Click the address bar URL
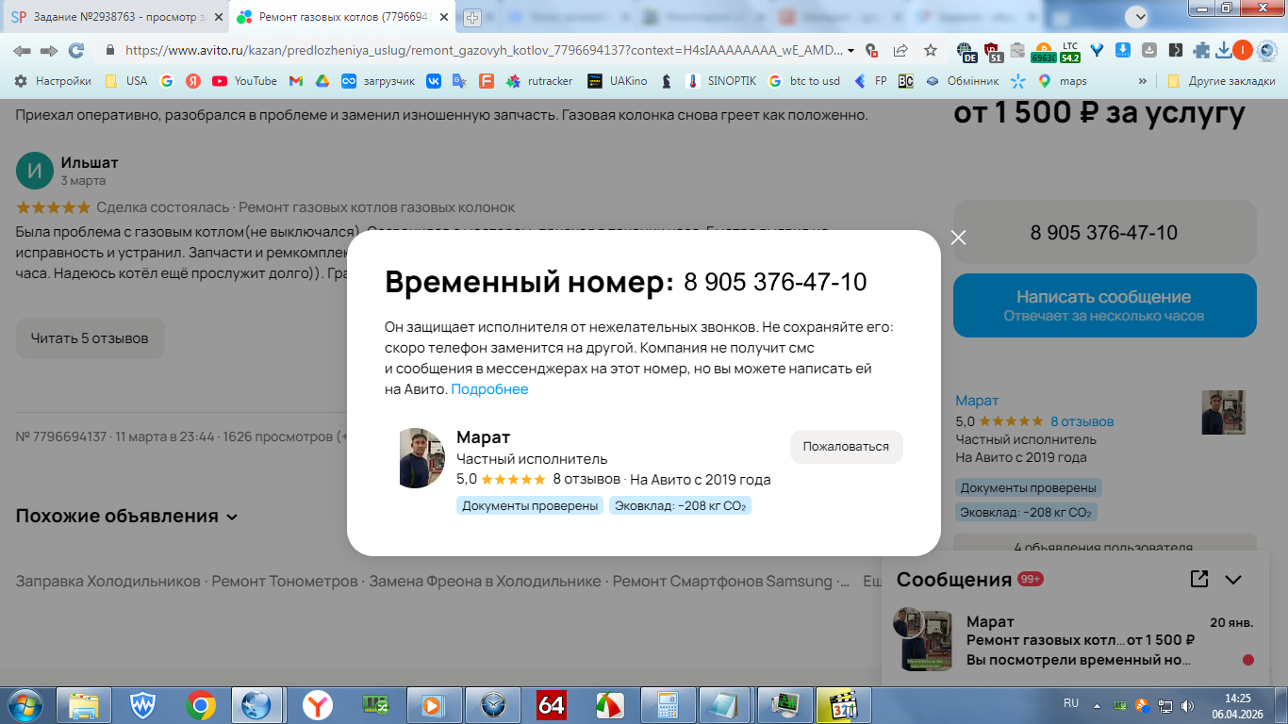This screenshot has height=724, width=1288. click(484, 50)
